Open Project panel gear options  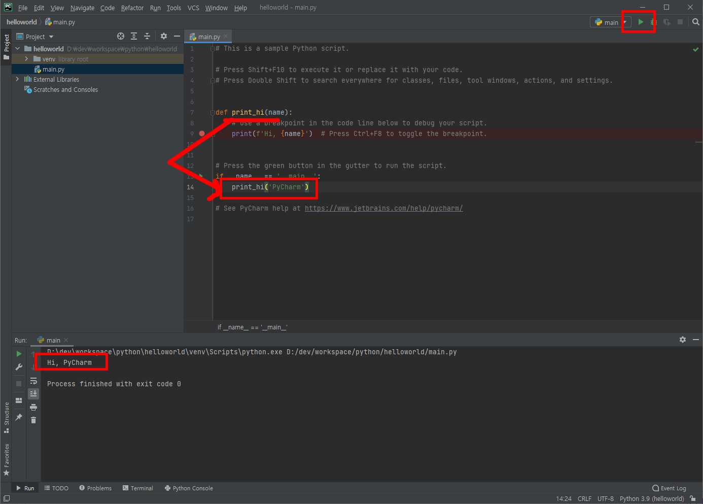(164, 36)
